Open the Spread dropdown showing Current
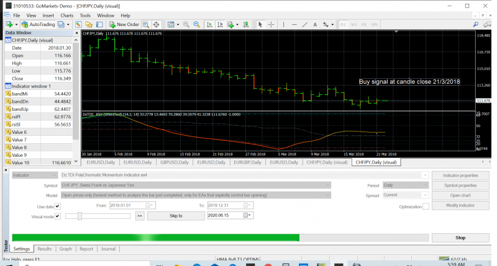497x266 pixels. tap(426, 195)
